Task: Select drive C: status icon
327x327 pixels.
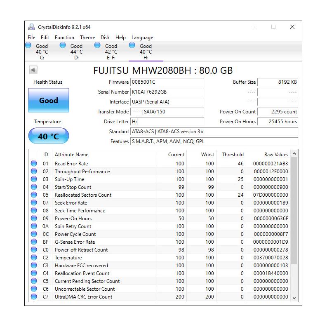Action: (x=28, y=45)
